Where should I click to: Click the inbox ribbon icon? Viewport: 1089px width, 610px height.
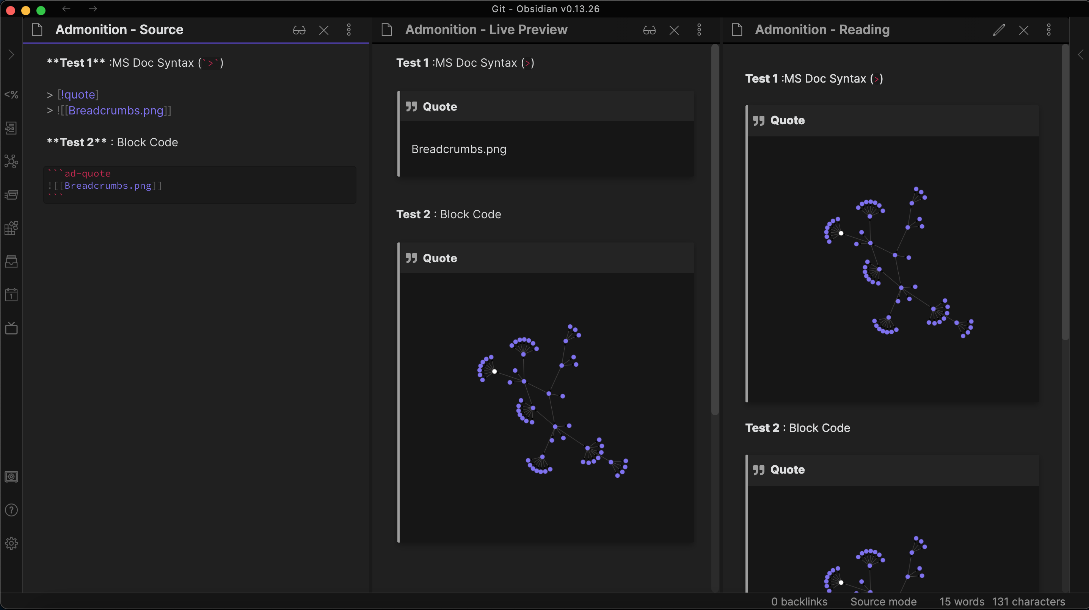tap(11, 261)
